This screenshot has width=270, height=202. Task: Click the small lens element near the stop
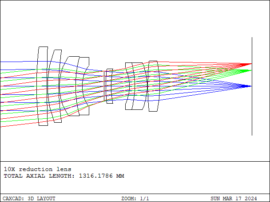[x=109, y=86]
